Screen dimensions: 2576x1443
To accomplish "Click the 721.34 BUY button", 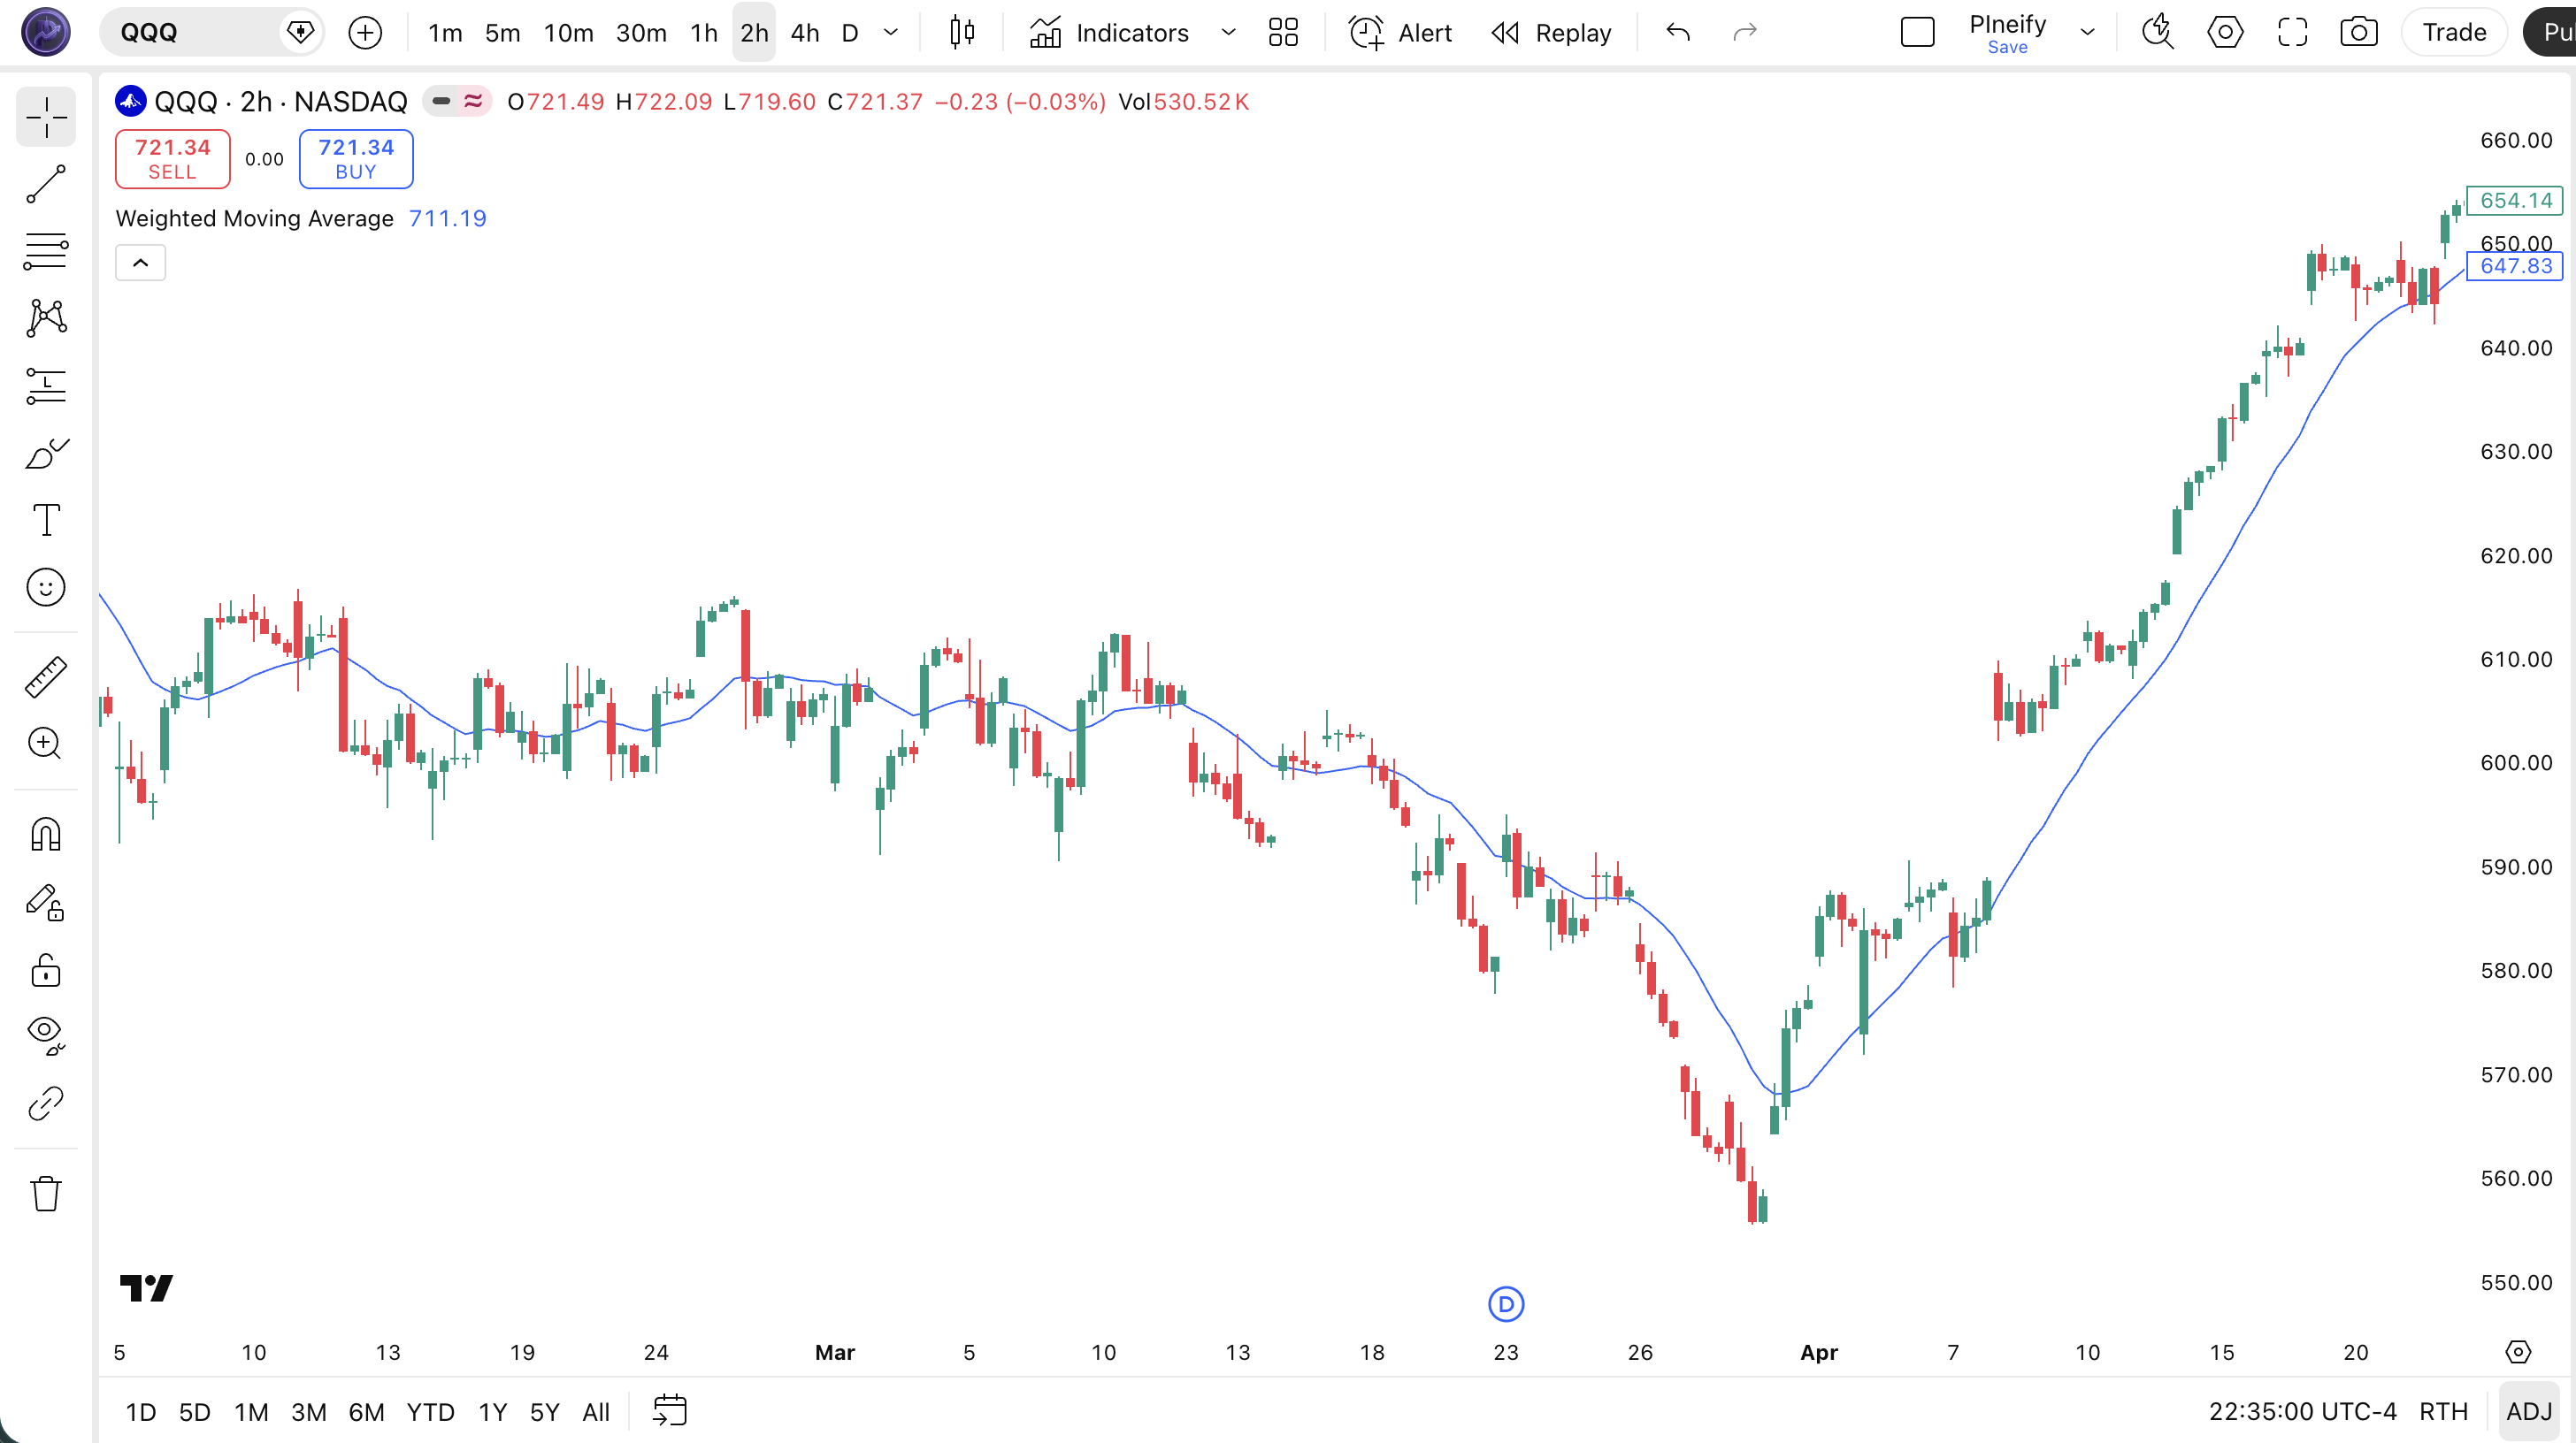I will point(356,159).
